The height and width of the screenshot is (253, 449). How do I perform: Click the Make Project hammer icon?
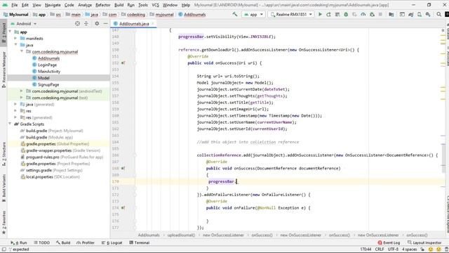pyautogui.click(x=235, y=14)
